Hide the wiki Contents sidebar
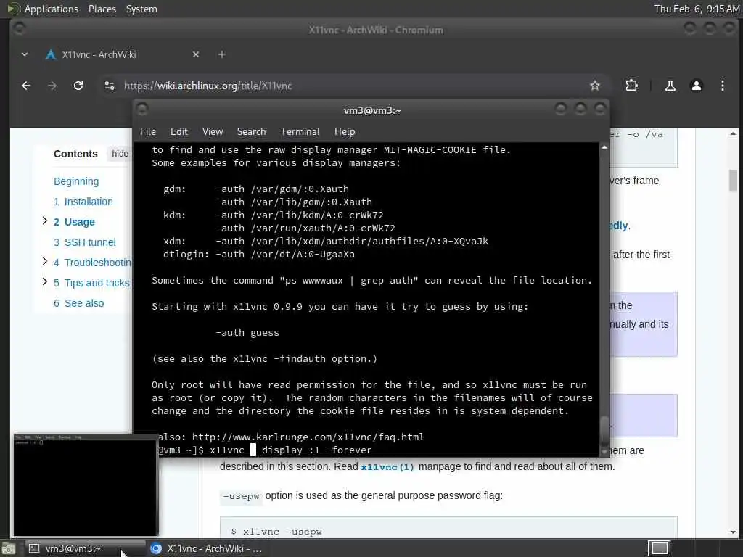Screen dimensions: 743x557 click(120, 154)
